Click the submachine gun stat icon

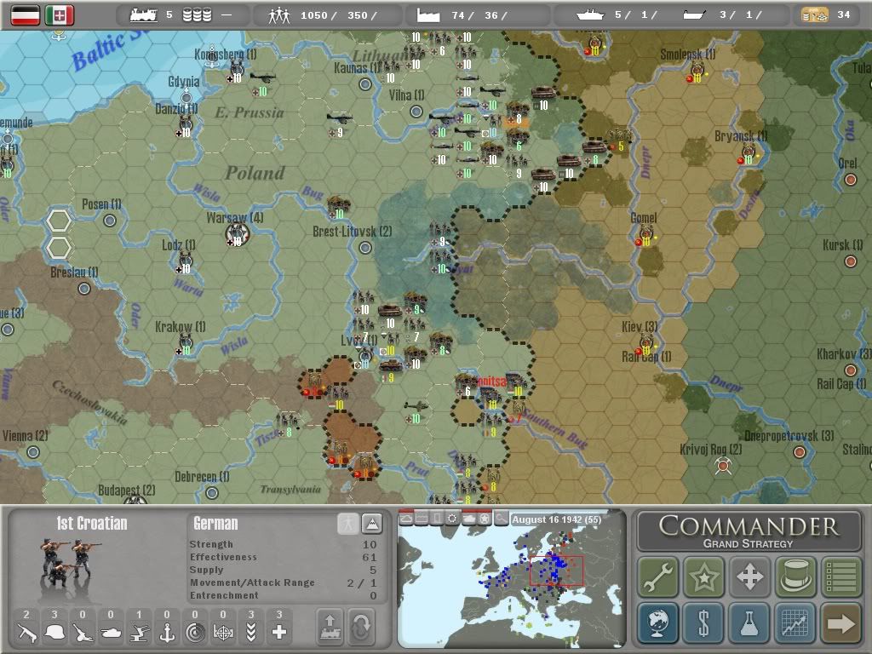26,632
